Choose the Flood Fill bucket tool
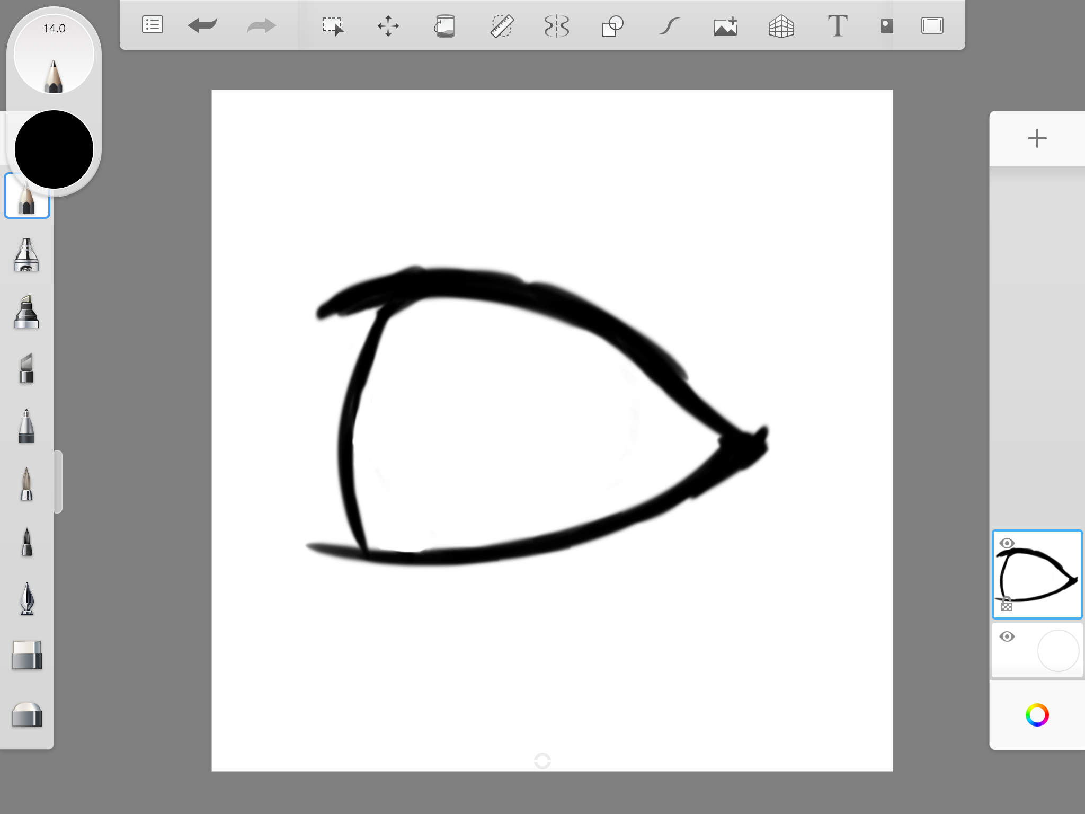 coord(445,25)
